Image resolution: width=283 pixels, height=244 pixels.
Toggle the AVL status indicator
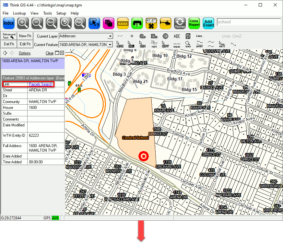pyautogui.click(x=55, y=218)
